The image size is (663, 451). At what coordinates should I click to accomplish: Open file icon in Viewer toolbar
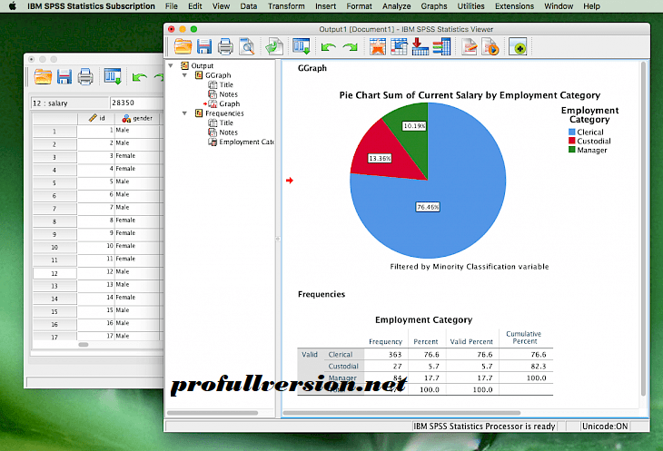[183, 46]
